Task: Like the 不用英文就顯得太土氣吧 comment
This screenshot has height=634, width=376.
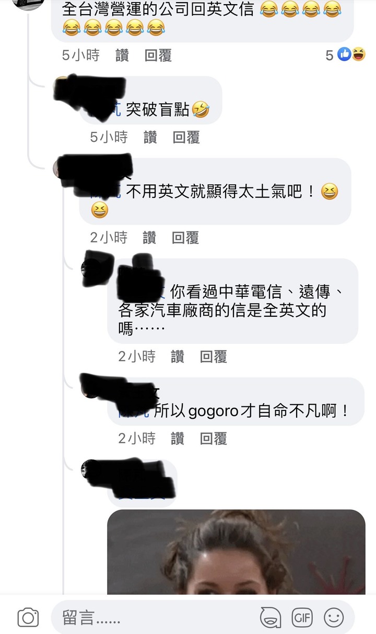Action: point(149,238)
